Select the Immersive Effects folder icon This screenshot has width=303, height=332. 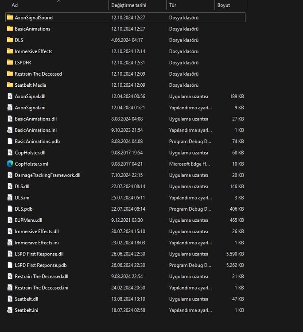click(10, 51)
